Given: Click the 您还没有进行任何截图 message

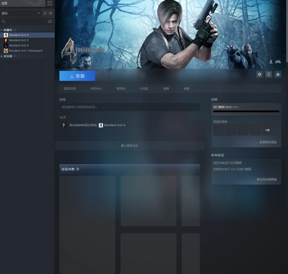Looking at the screenshot, I should click(x=227, y=163).
